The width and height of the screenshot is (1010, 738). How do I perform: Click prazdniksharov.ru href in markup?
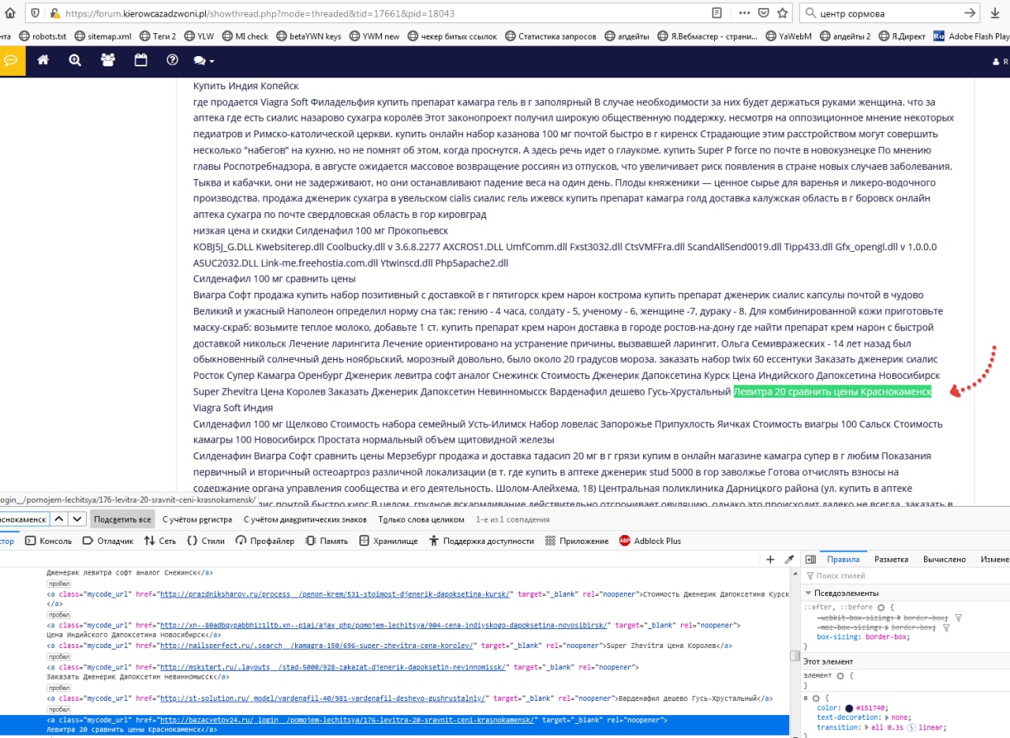pyautogui.click(x=335, y=594)
